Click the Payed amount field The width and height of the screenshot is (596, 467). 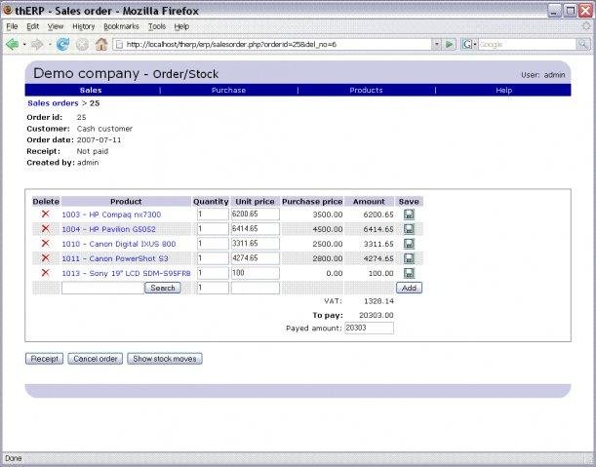(x=369, y=328)
